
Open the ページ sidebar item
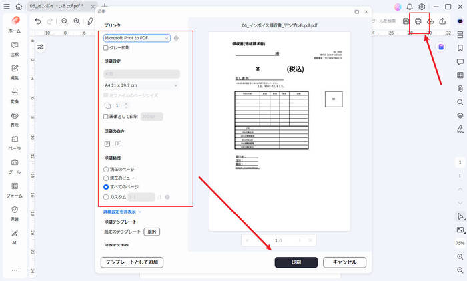click(x=15, y=143)
